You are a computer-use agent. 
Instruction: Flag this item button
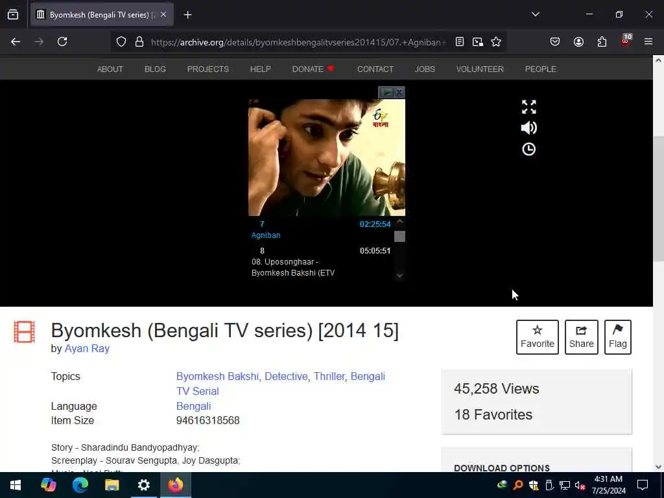tap(618, 337)
